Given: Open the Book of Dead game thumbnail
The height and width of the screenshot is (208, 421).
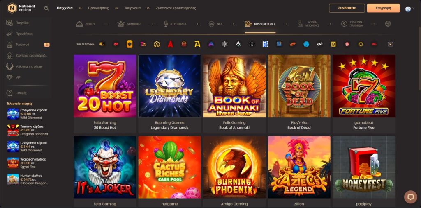Looking at the screenshot, I should [299, 86].
